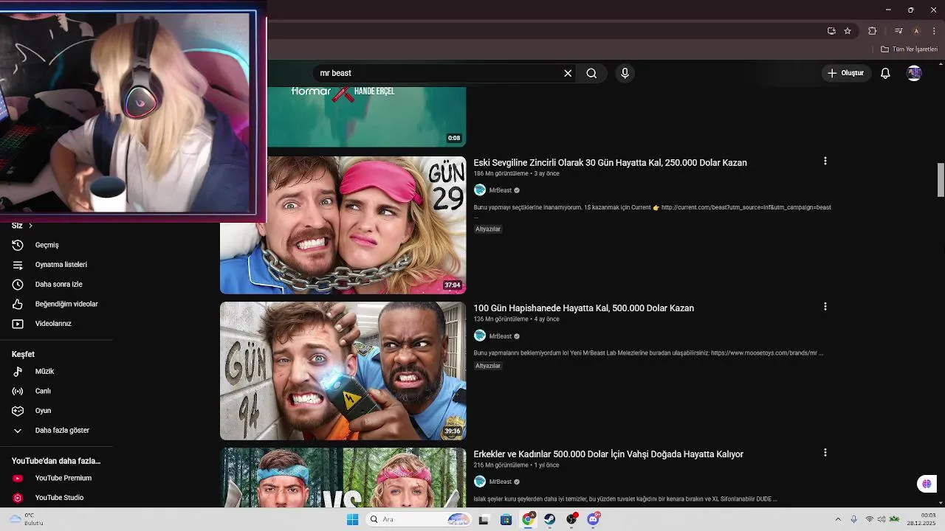
Task: Open more options for 'Erkekler ve Kadınlar' video
Action: 825,452
